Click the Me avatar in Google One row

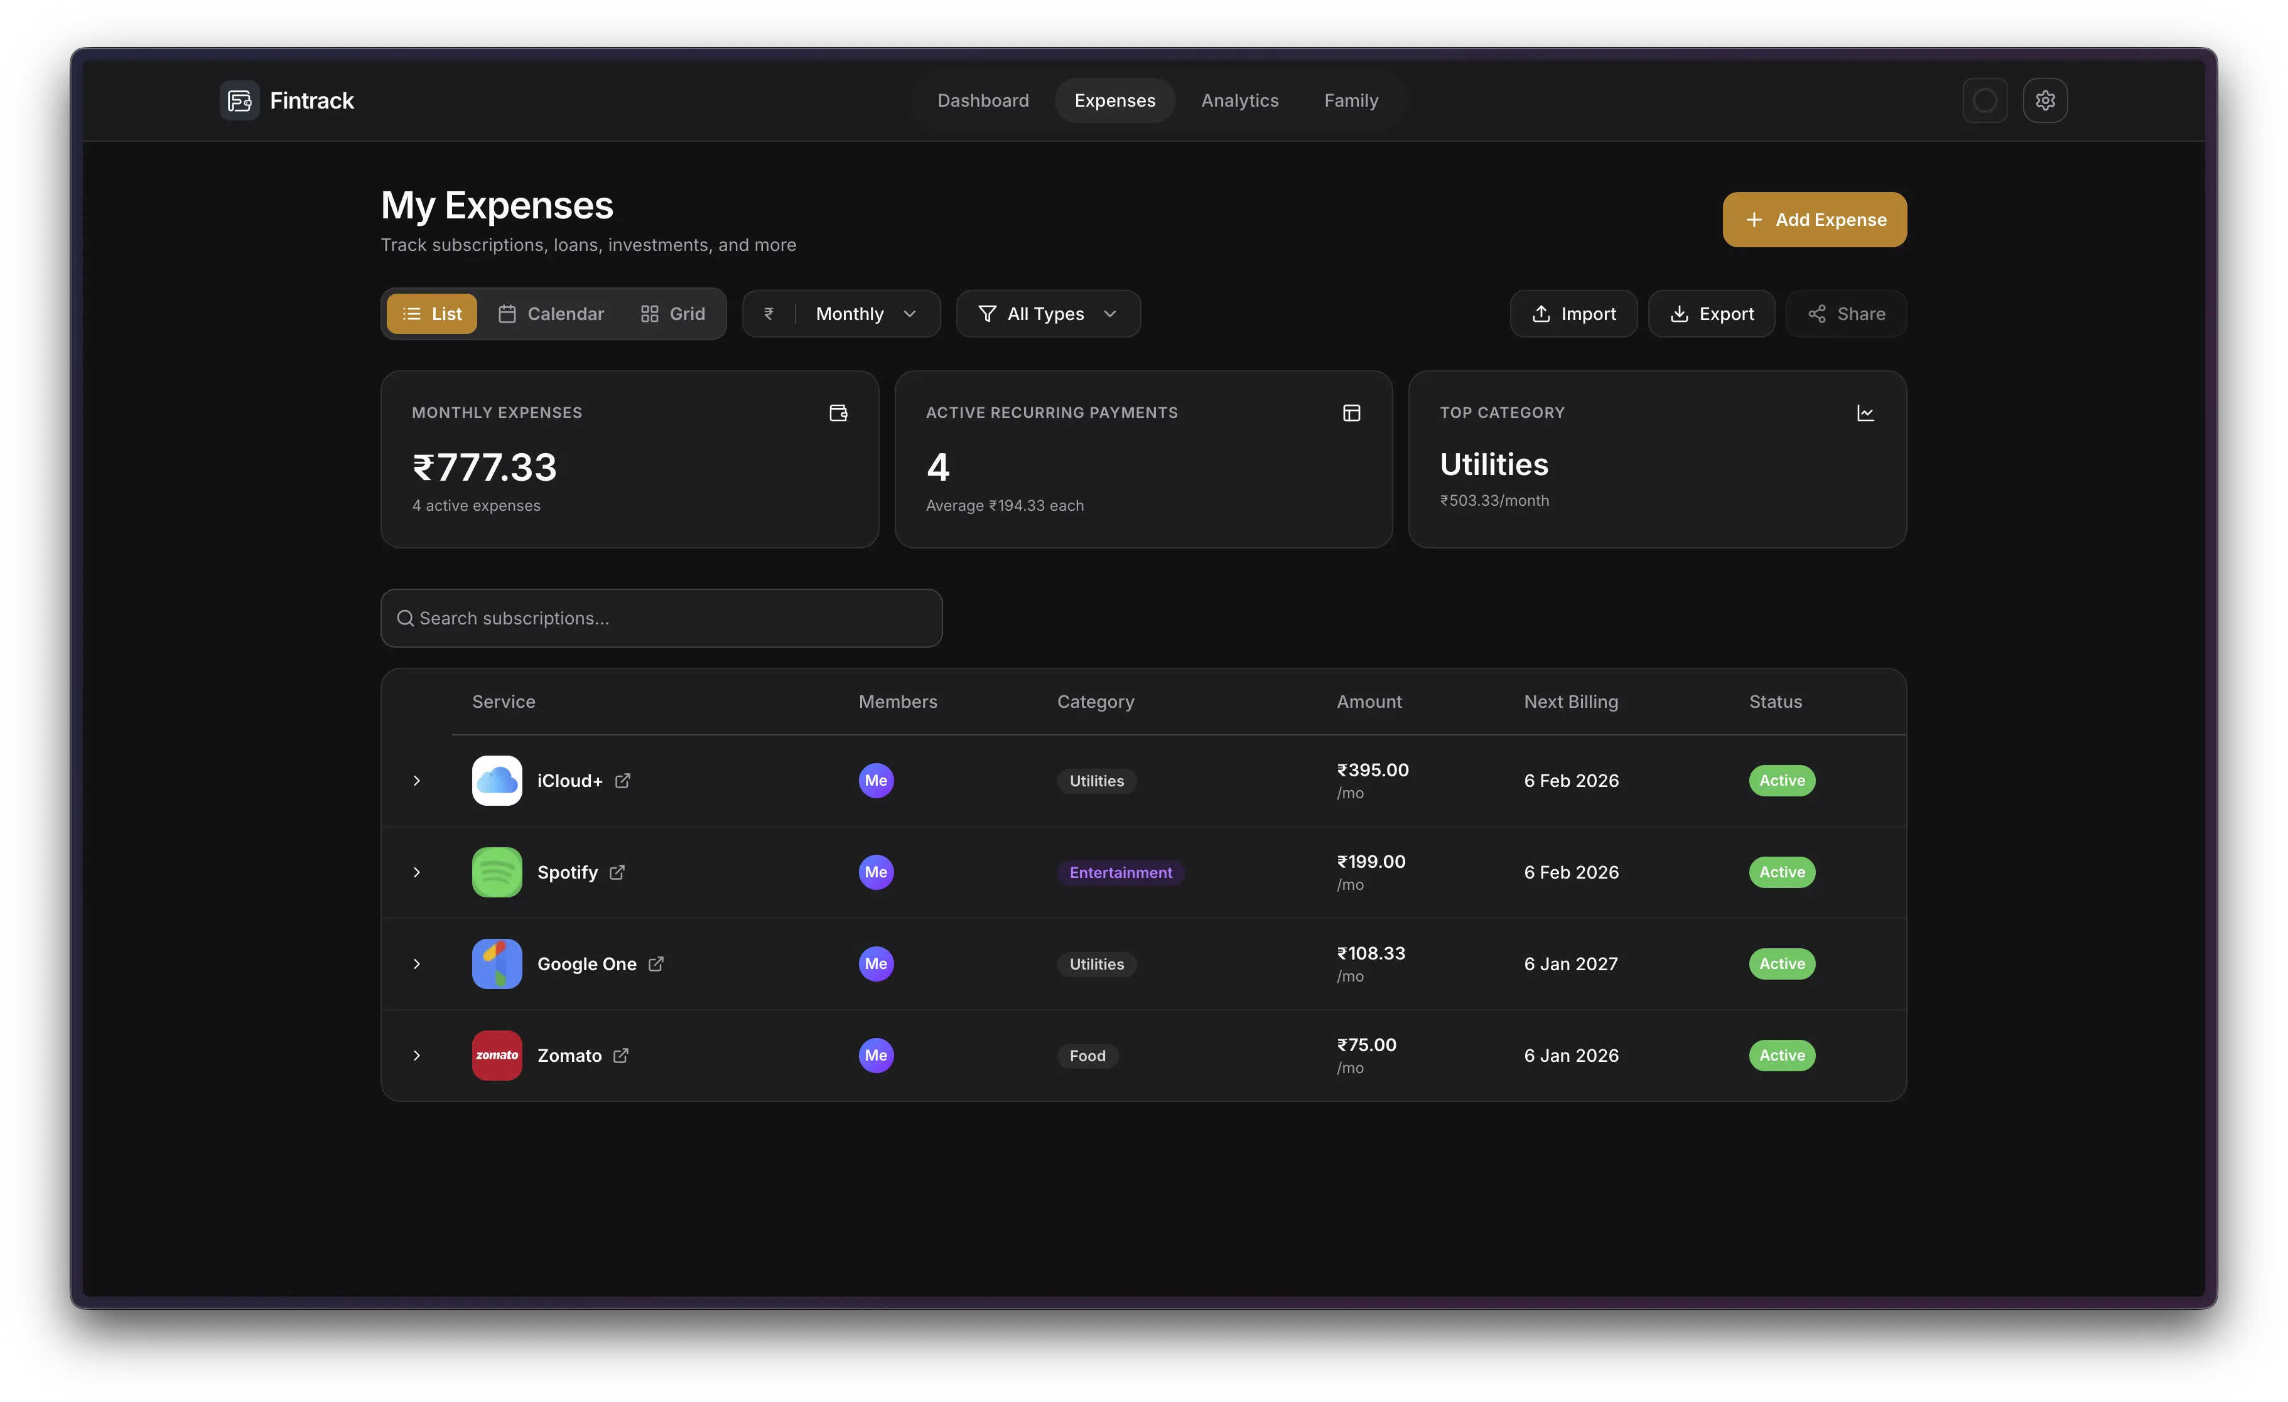(x=876, y=964)
